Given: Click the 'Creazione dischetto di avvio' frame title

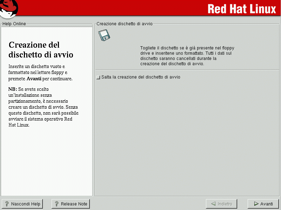Looking at the screenshot, I should pyautogui.click(x=124, y=24).
